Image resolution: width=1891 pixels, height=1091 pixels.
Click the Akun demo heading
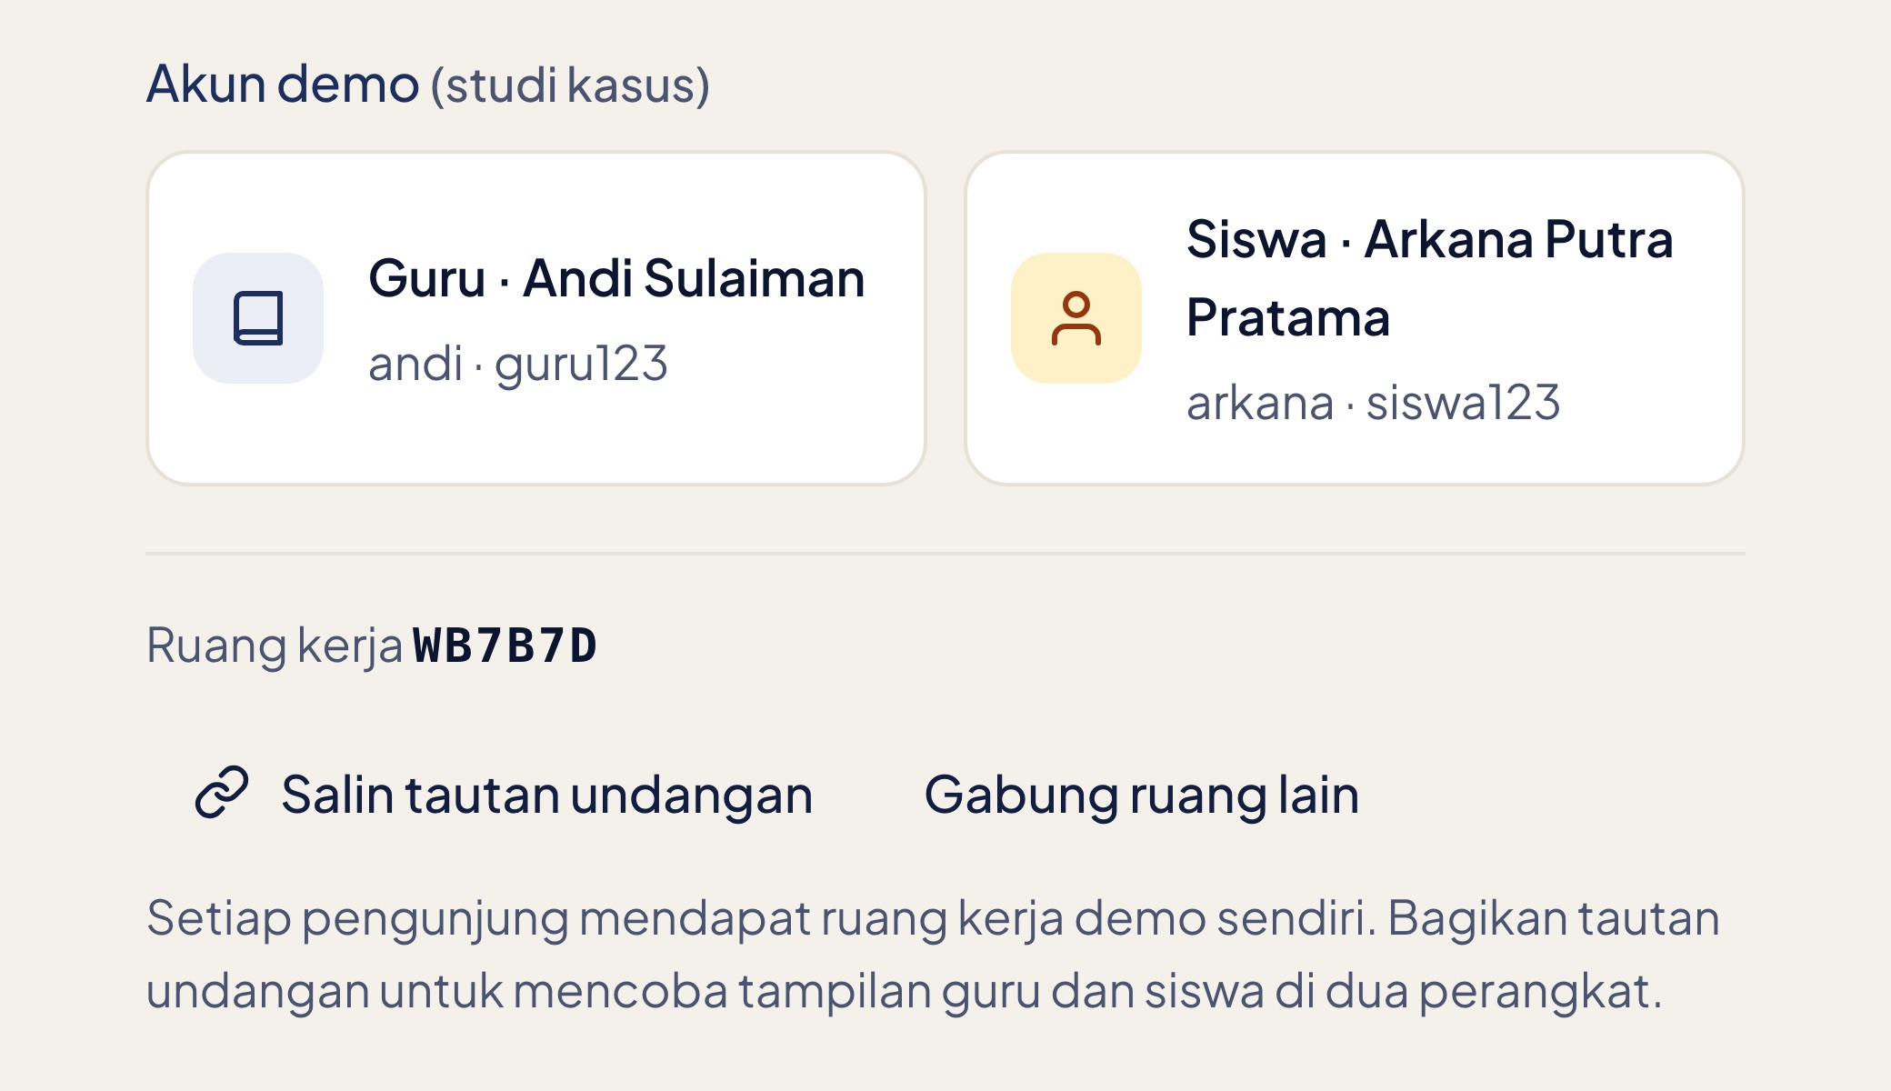[283, 84]
